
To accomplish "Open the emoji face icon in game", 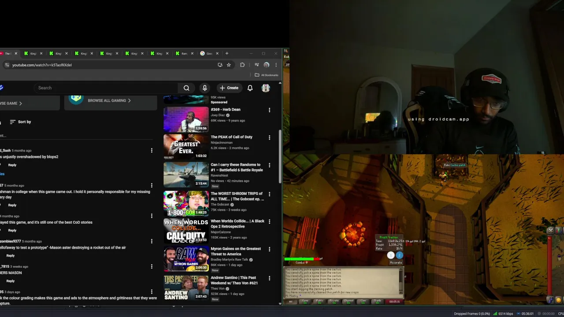I will coord(559,300).
